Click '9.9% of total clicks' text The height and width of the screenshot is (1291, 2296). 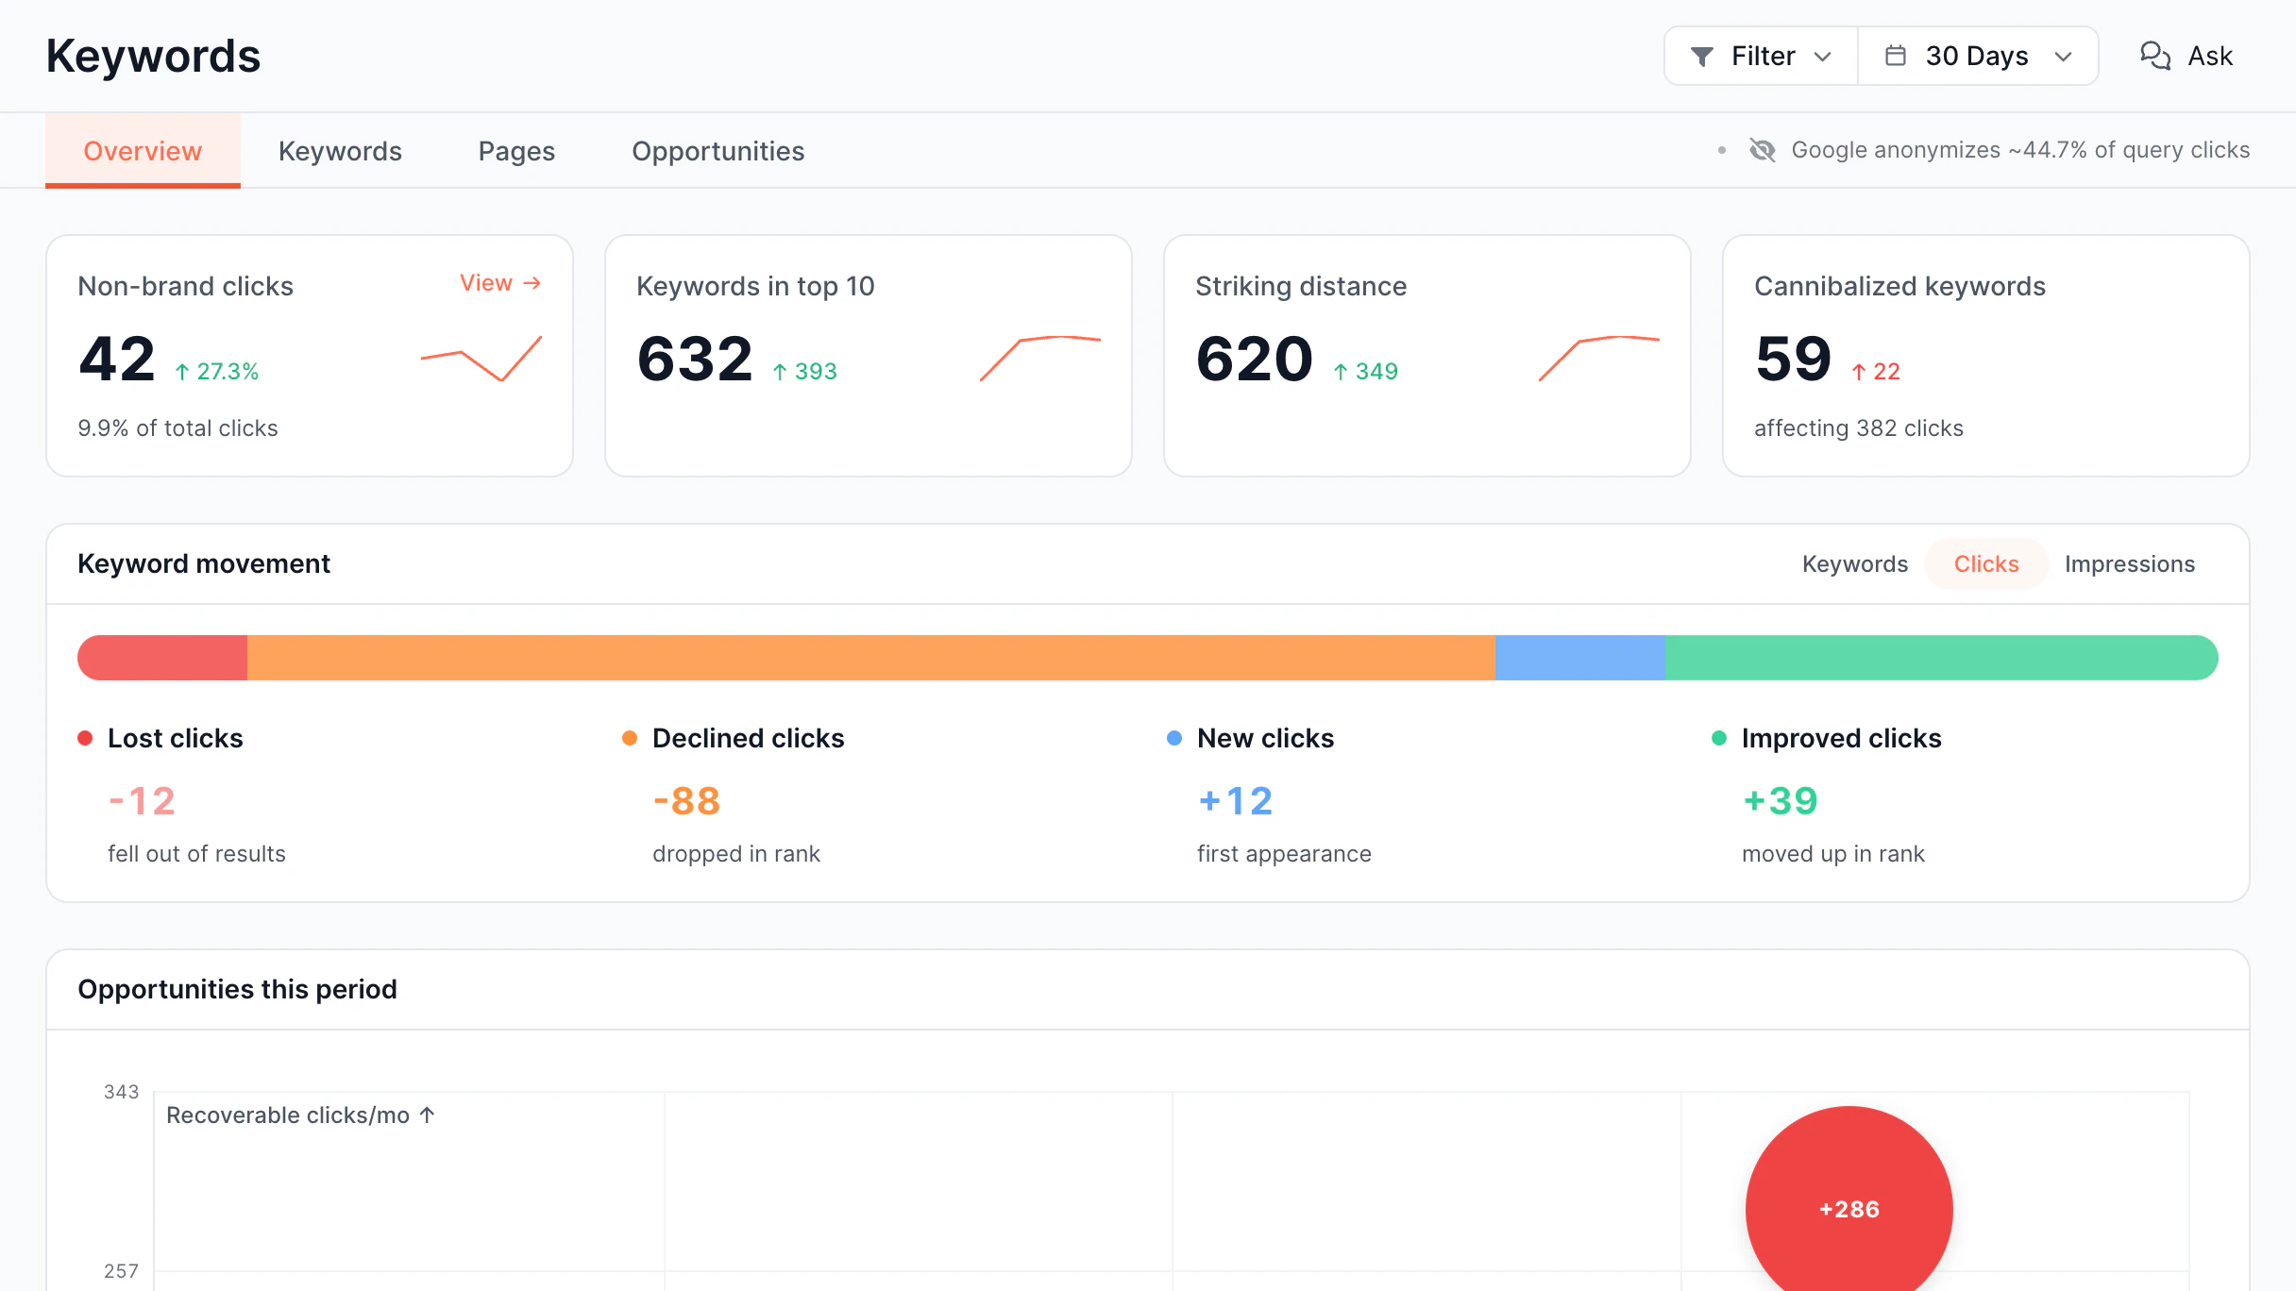pyautogui.click(x=177, y=428)
